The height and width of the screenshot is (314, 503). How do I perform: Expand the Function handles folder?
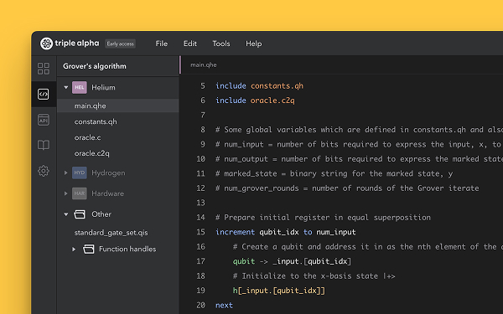(74, 249)
